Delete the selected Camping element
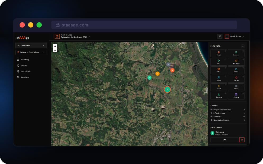The image size is (263, 164). [242, 140]
